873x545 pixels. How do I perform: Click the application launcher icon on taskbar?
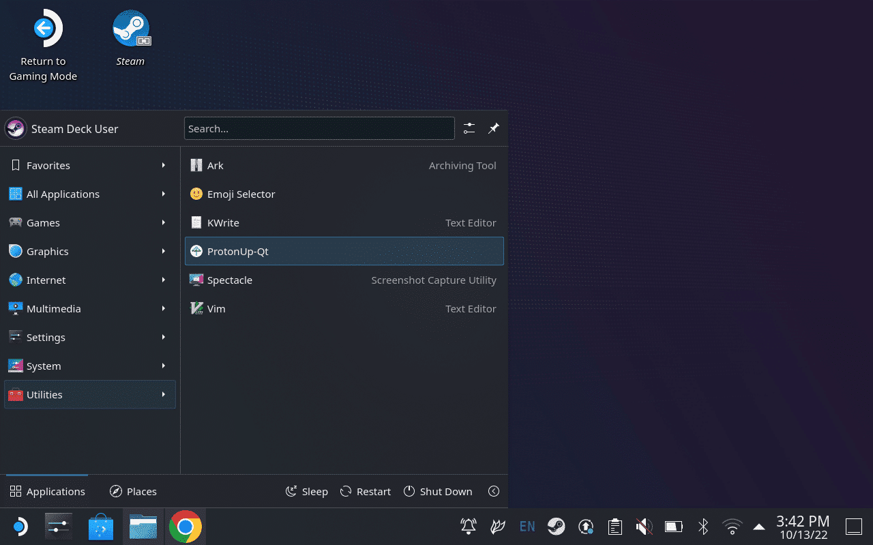[20, 527]
